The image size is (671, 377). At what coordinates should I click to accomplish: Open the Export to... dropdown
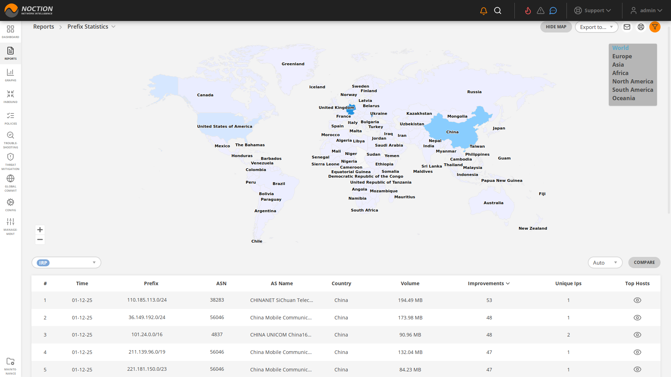(x=597, y=27)
